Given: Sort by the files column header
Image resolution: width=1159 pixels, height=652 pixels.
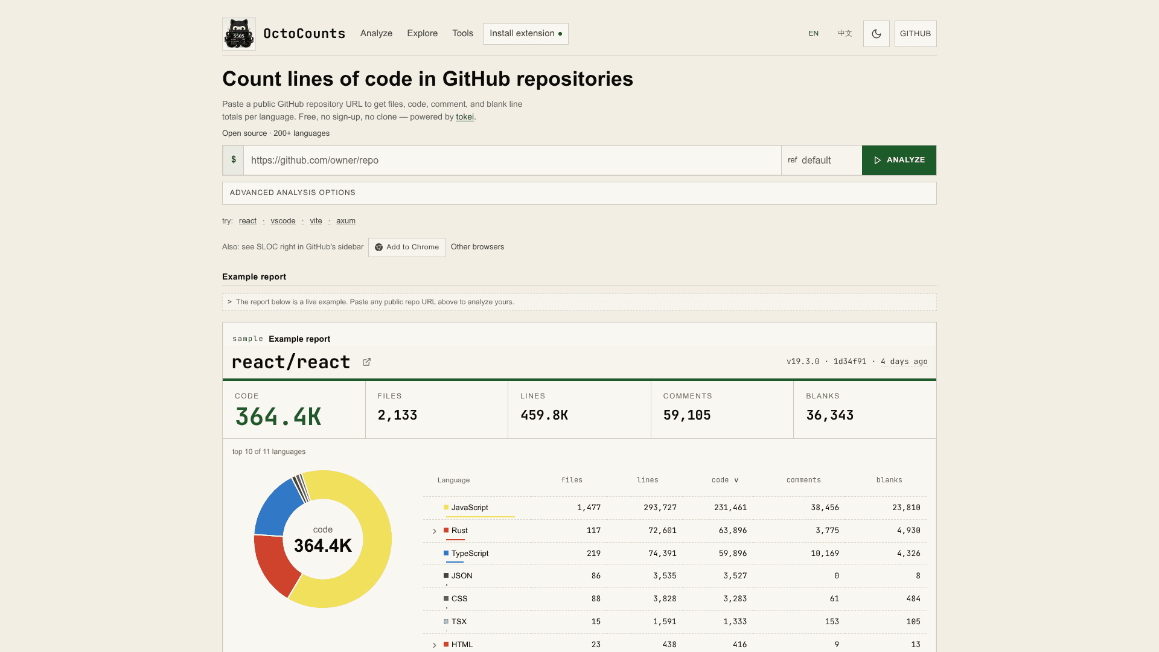Looking at the screenshot, I should 572,481.
